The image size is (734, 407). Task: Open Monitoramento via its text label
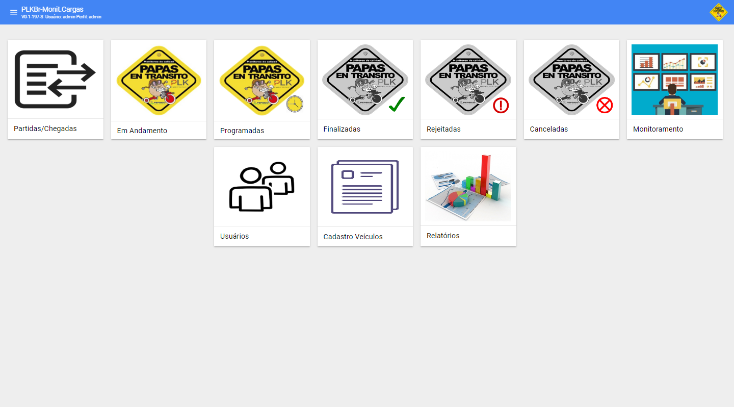click(x=658, y=129)
